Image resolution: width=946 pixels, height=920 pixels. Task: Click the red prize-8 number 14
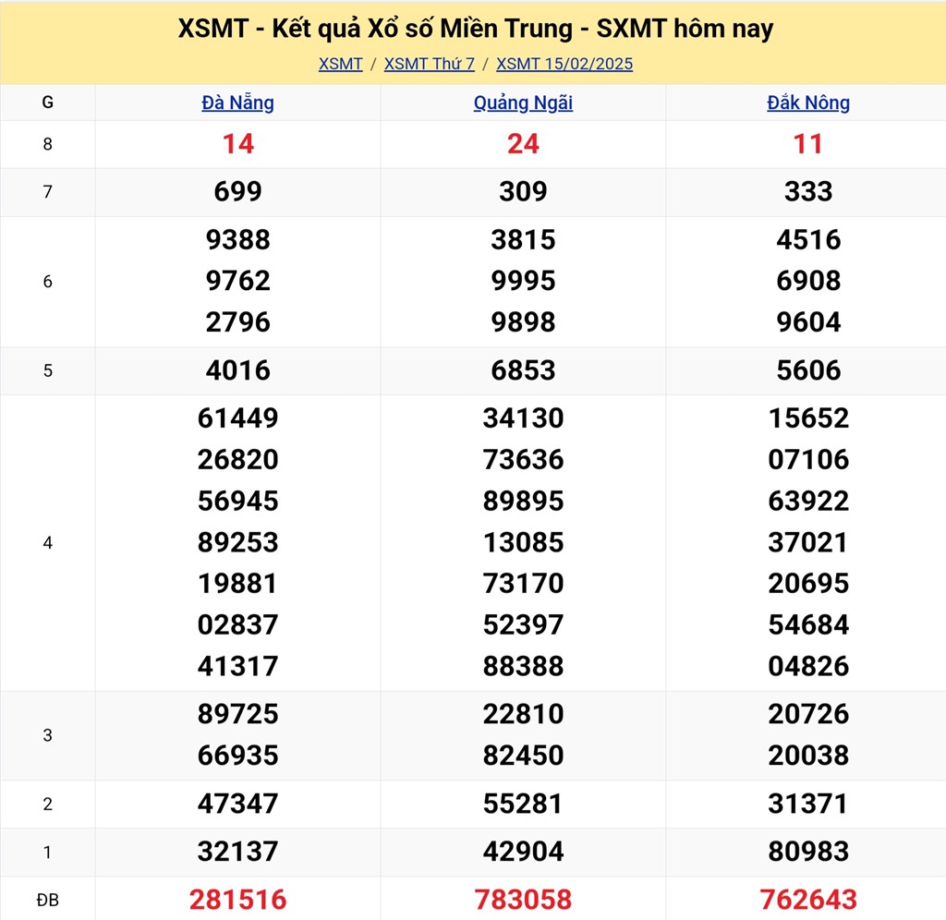[237, 144]
